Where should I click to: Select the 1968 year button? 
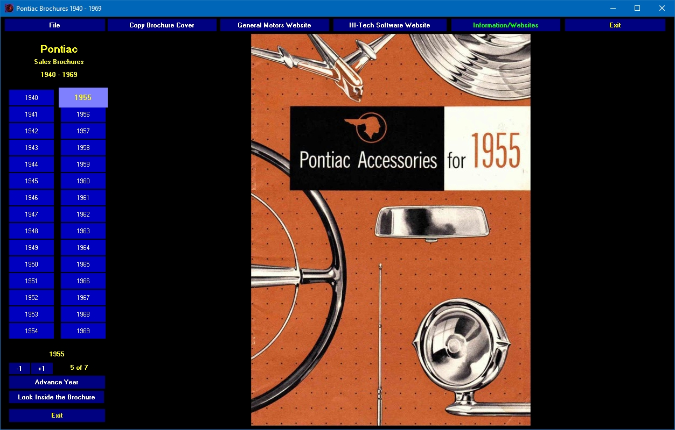click(x=83, y=314)
